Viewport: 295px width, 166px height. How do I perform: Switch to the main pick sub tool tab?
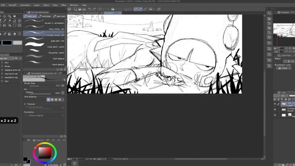tap(30, 16)
